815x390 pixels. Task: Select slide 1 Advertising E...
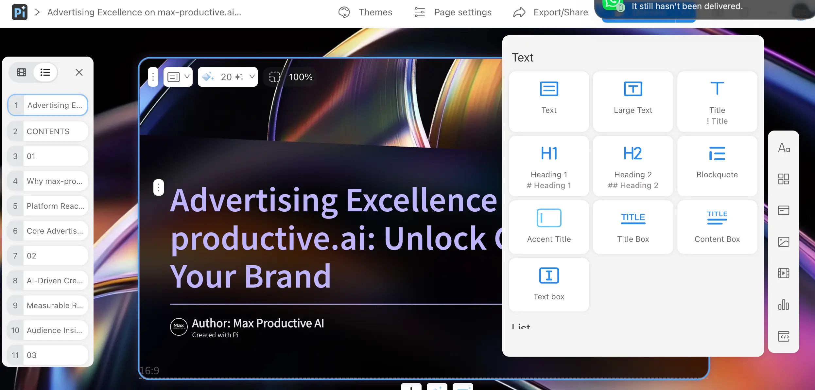pos(48,105)
